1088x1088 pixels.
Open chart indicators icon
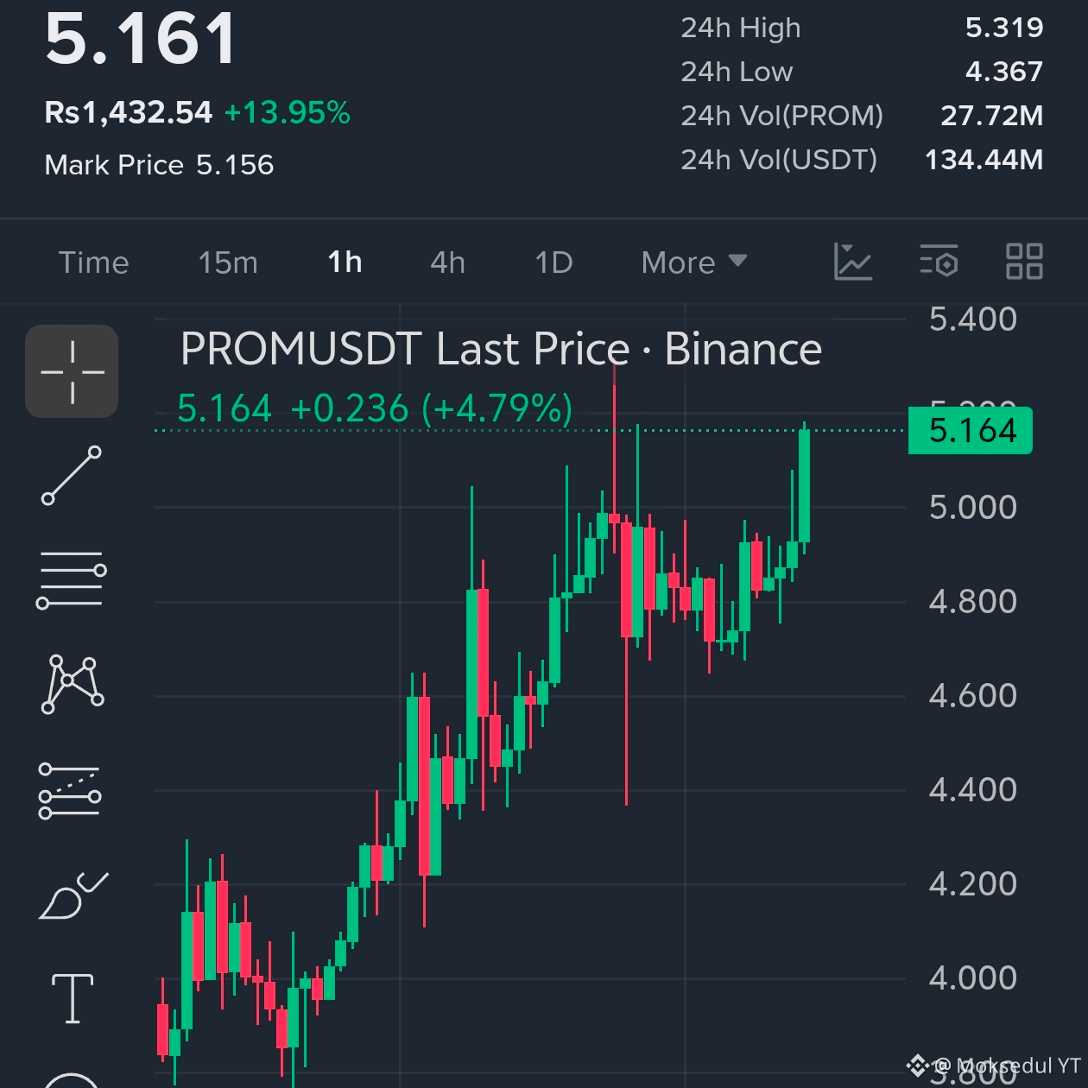tap(852, 262)
